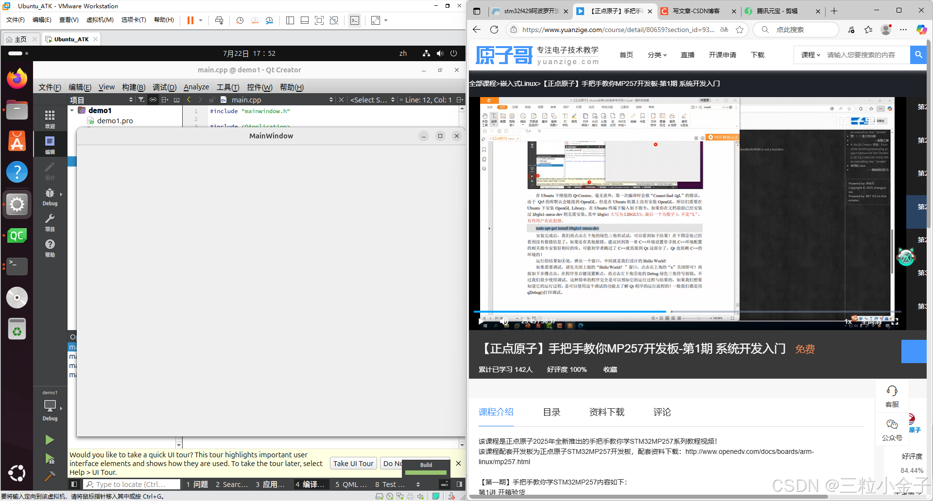933x501 pixels.
Task: Switch to 目录 tab on course page
Action: point(552,412)
